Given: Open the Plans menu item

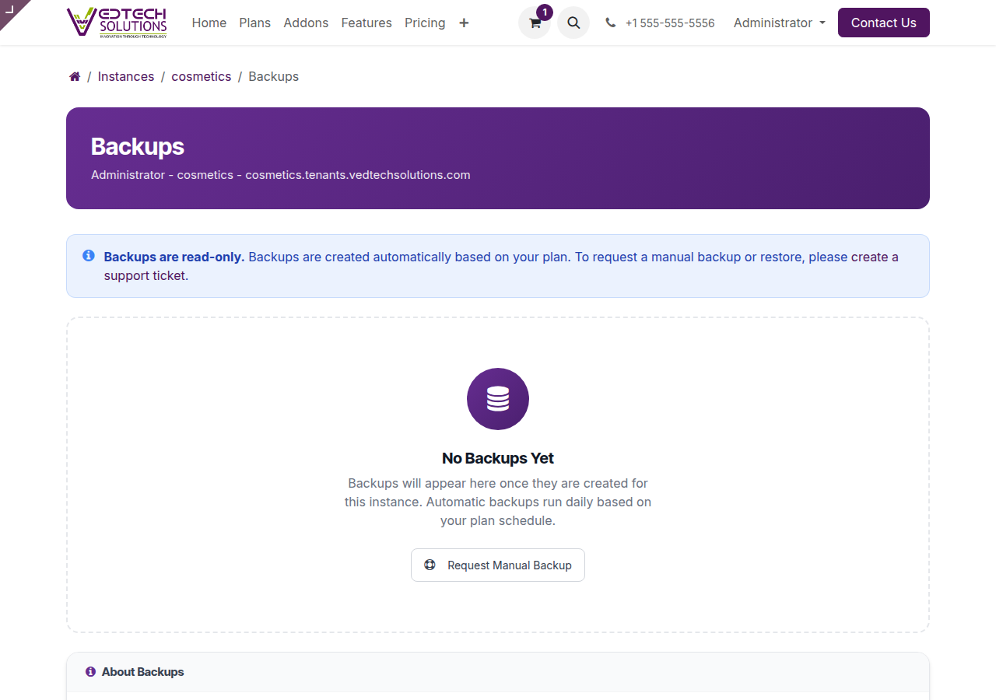Looking at the screenshot, I should (x=254, y=23).
